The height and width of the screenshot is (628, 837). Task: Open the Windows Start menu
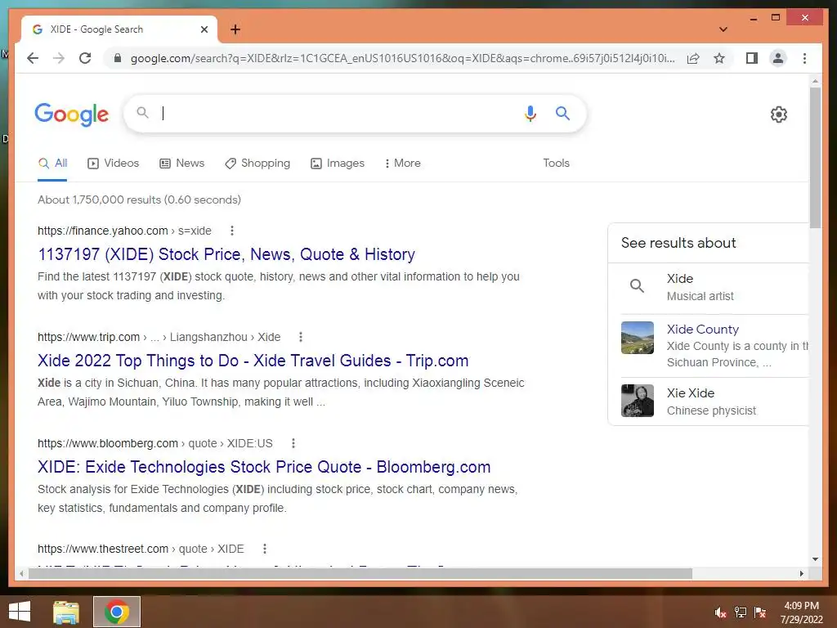pyautogui.click(x=20, y=612)
